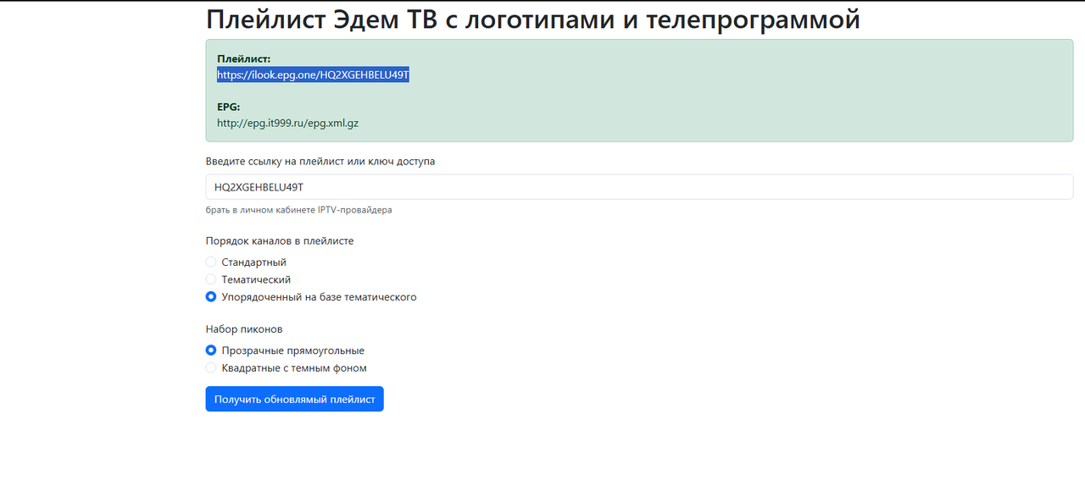Image resolution: width=1085 pixels, height=486 pixels.
Task: Click the Набор пиконов heading
Action: click(x=244, y=329)
